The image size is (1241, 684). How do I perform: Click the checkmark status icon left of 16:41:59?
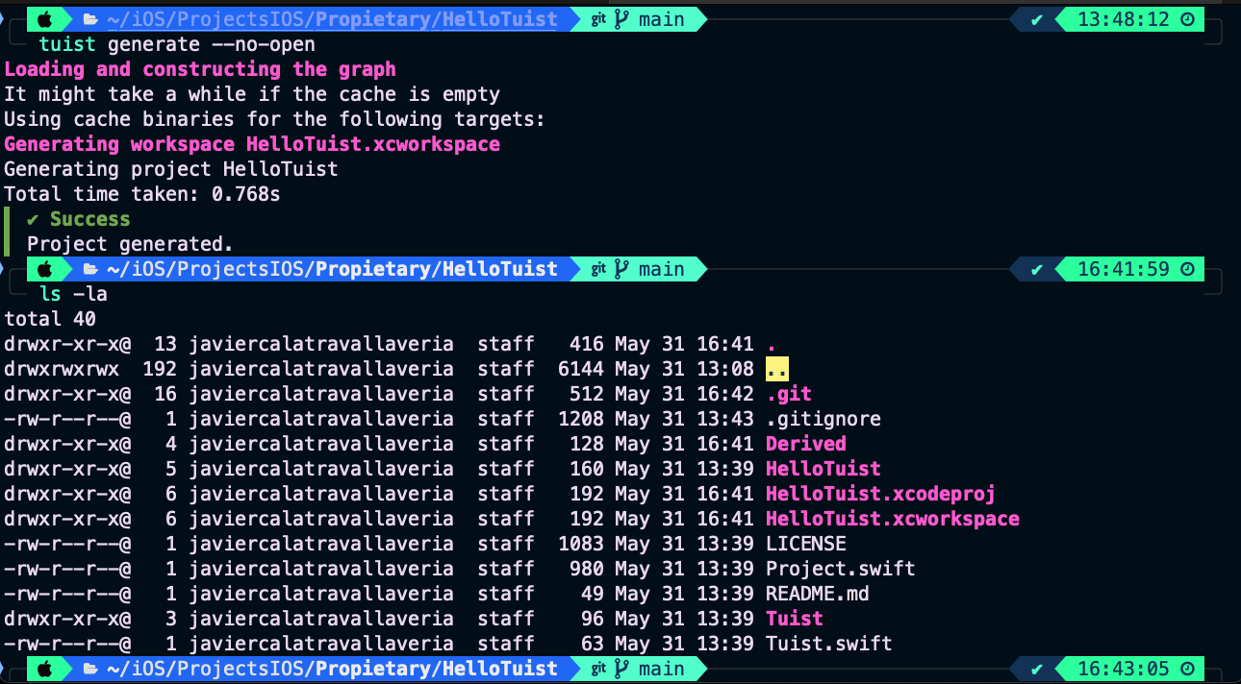click(x=1036, y=269)
